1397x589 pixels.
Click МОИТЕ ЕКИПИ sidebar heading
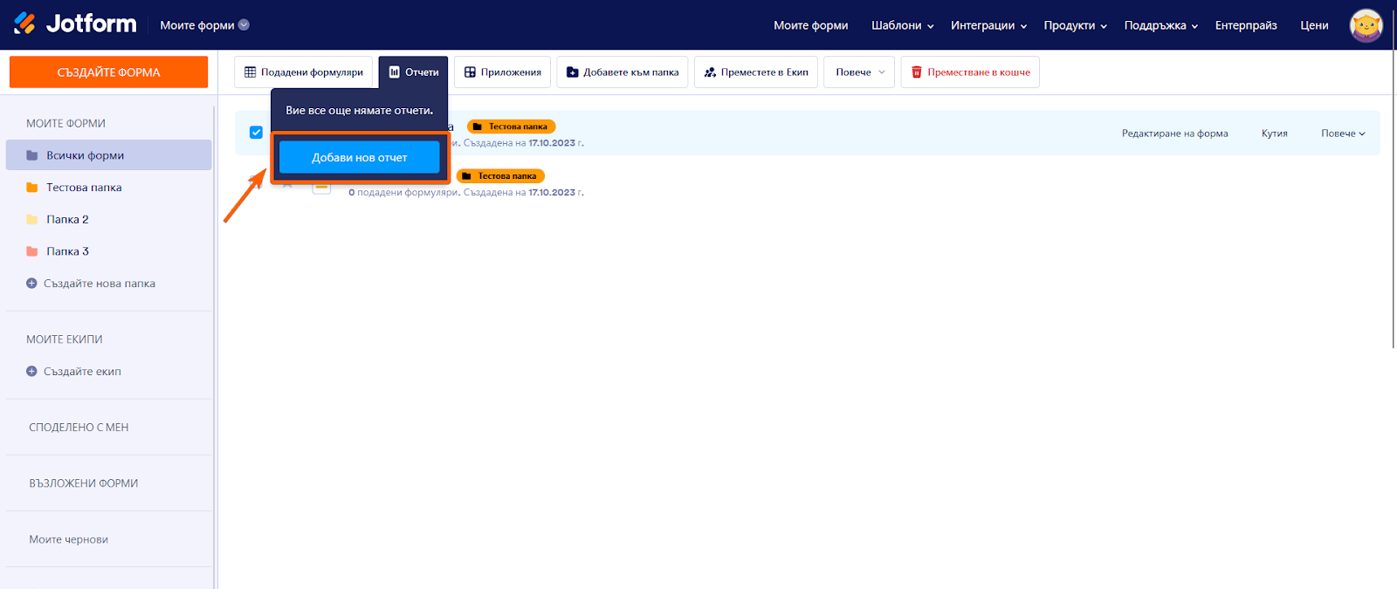tap(65, 339)
